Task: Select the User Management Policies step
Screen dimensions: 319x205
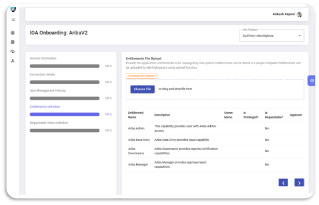Action: (48, 91)
